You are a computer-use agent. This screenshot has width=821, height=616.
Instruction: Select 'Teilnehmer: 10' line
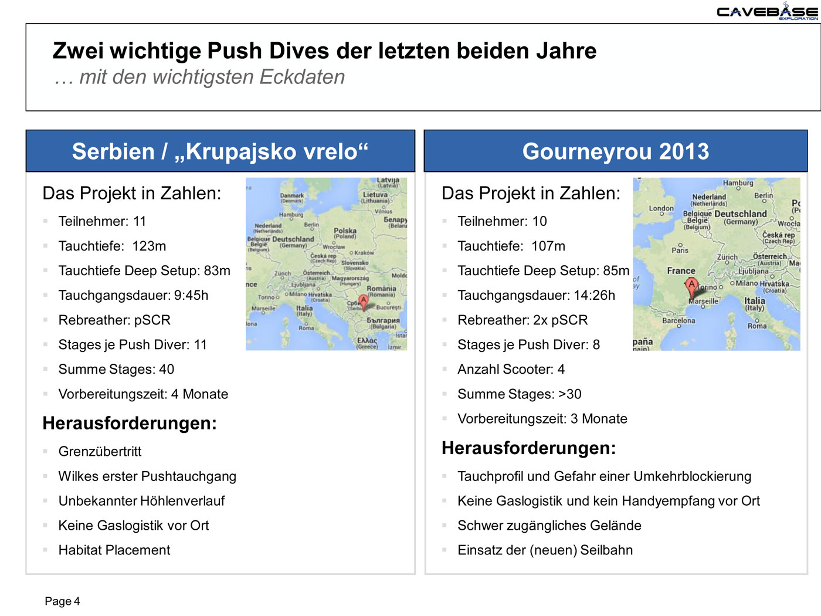[x=502, y=221]
